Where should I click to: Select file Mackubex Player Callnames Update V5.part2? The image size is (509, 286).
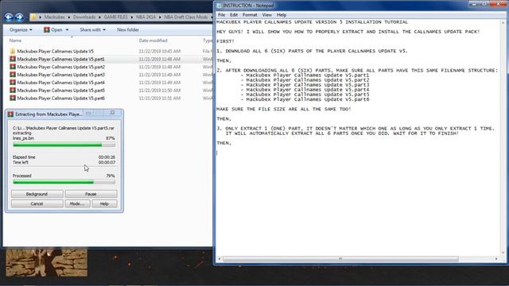61,67
